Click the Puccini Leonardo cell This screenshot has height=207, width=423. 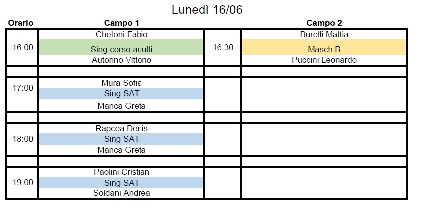(x=324, y=60)
